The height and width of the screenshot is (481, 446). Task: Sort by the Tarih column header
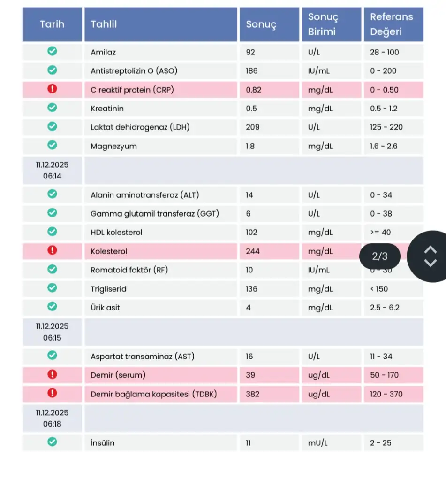coord(52,24)
